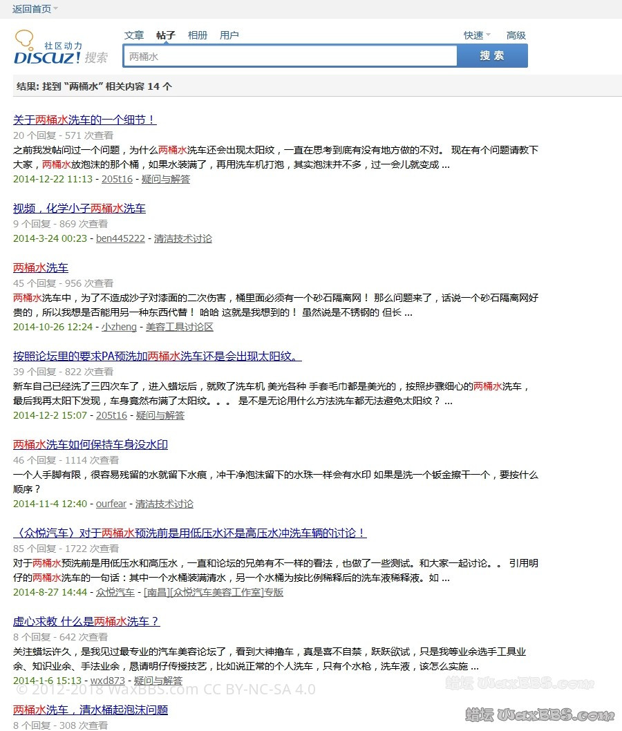The height and width of the screenshot is (731, 622).
Task: Visit author 小zheng's profile
Action: (x=119, y=327)
